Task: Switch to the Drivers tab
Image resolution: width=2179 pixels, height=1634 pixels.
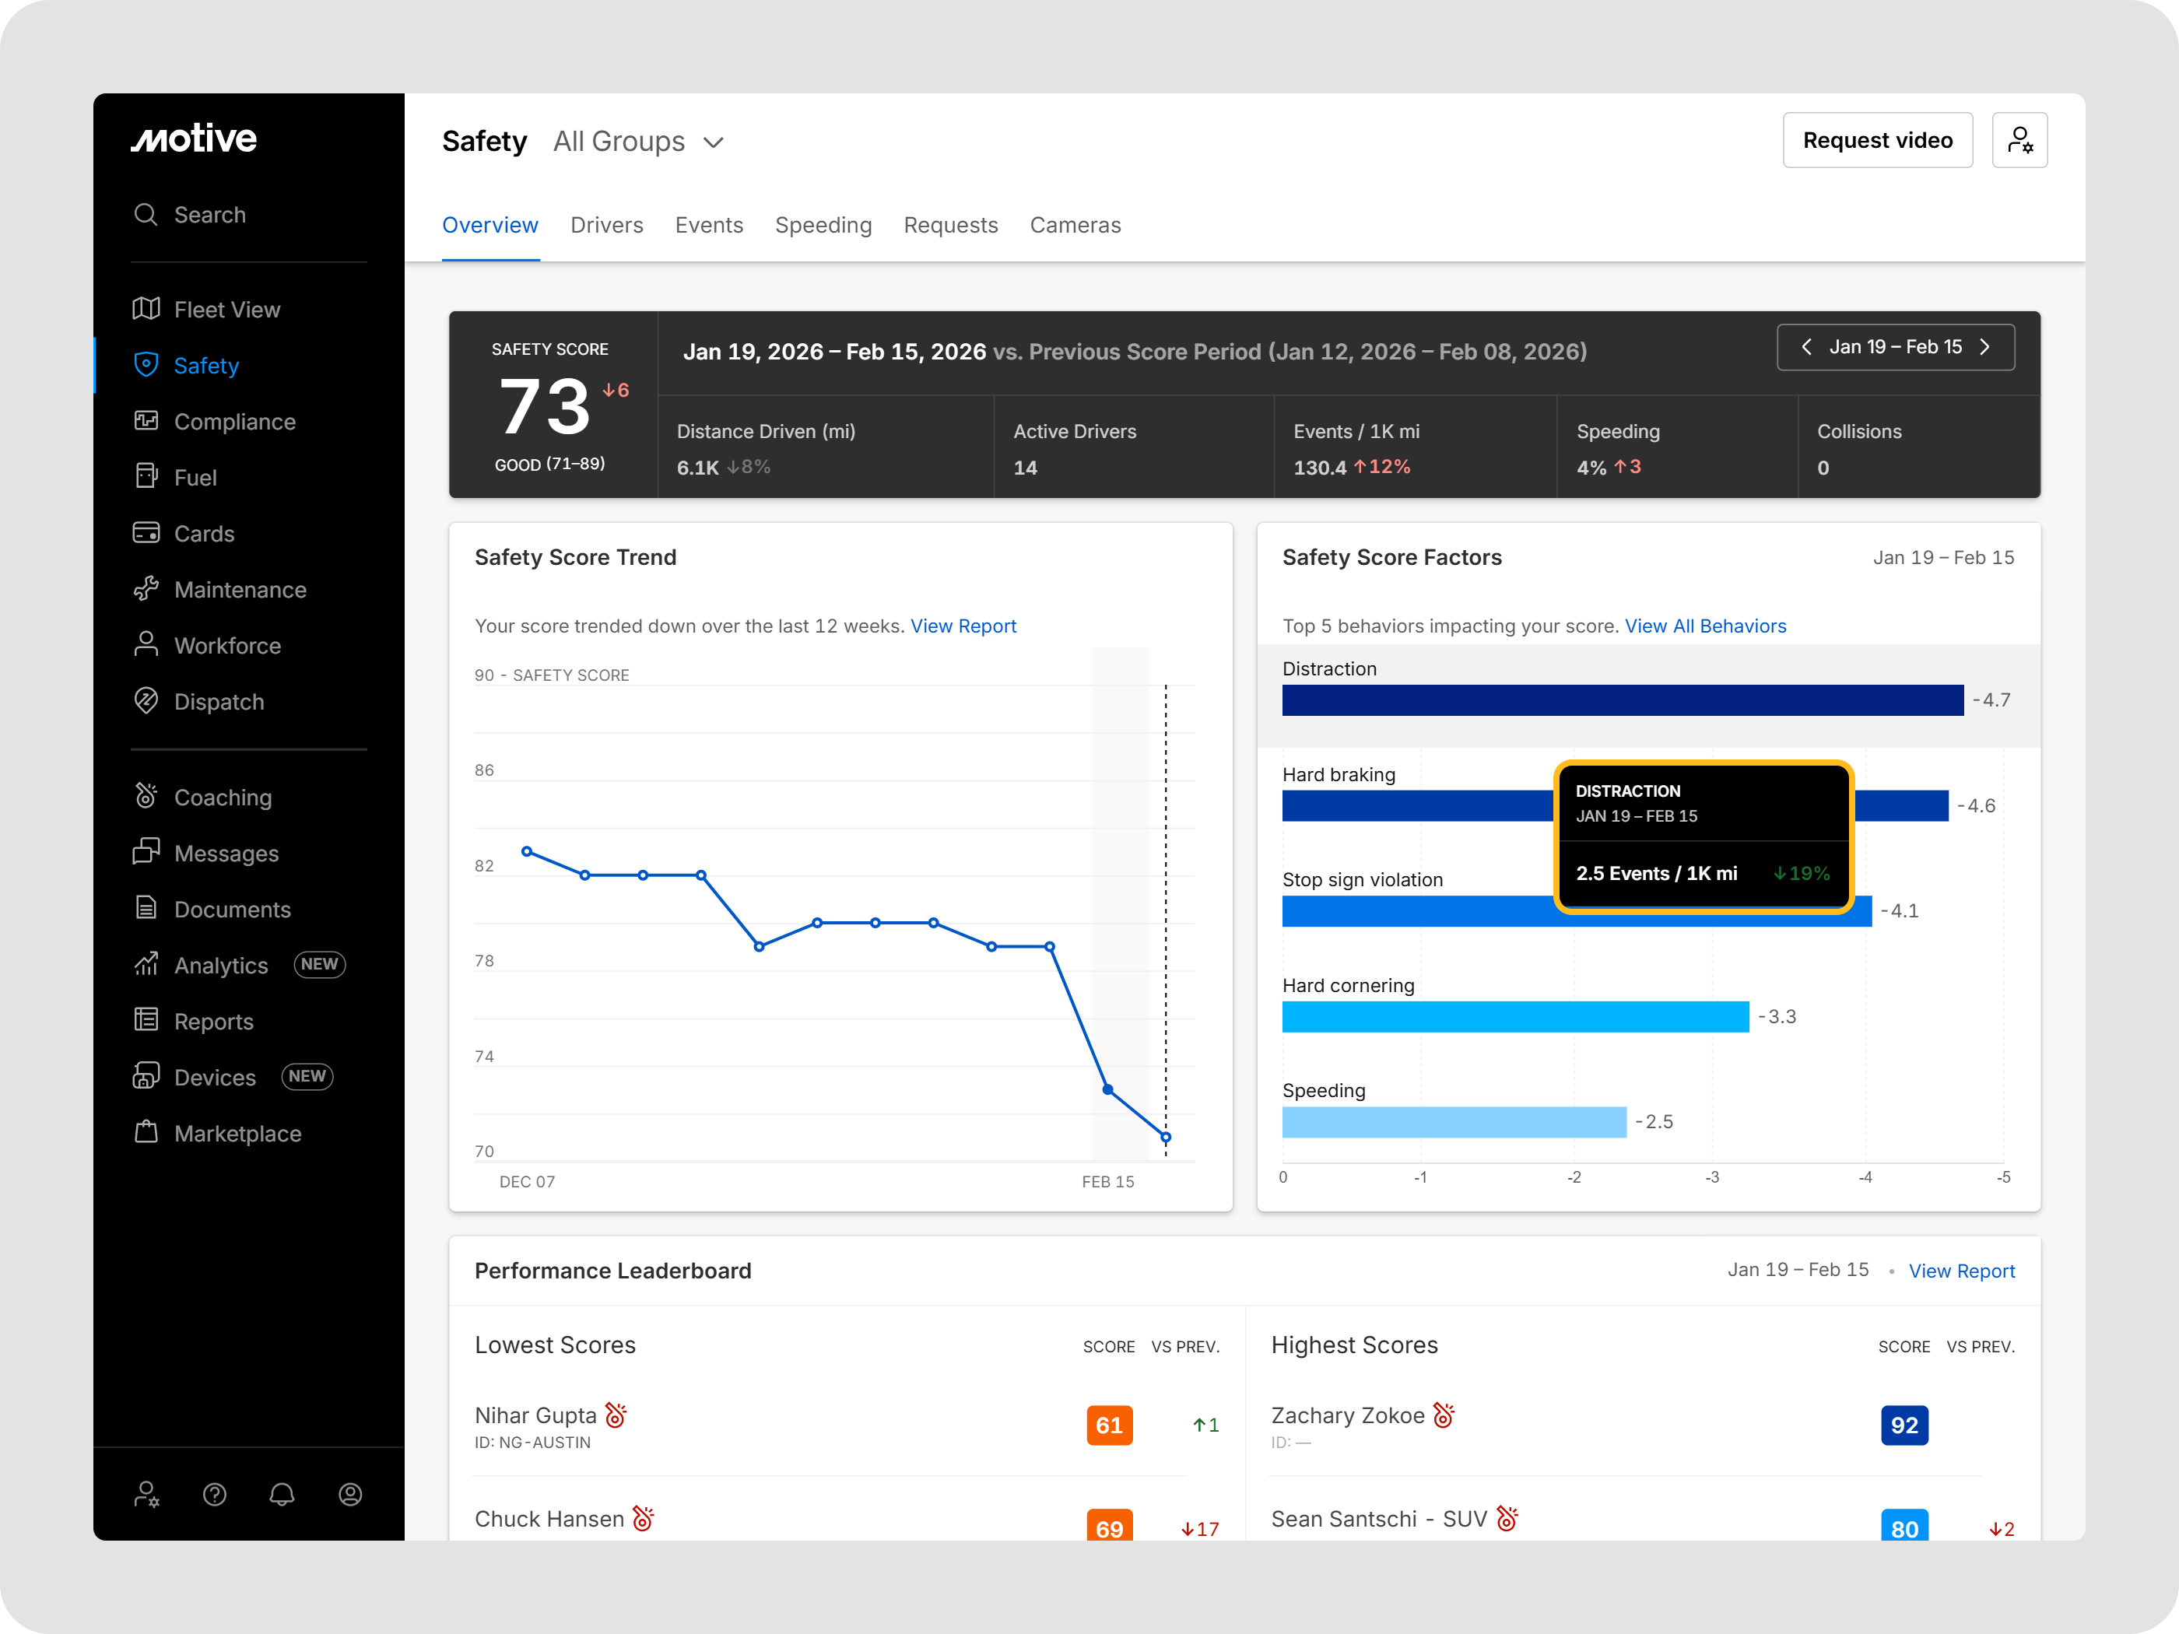Action: 605,226
